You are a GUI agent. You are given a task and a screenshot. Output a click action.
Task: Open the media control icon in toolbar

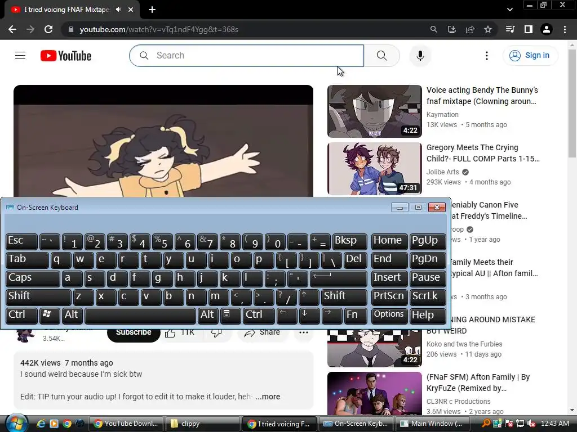pyautogui.click(x=510, y=29)
